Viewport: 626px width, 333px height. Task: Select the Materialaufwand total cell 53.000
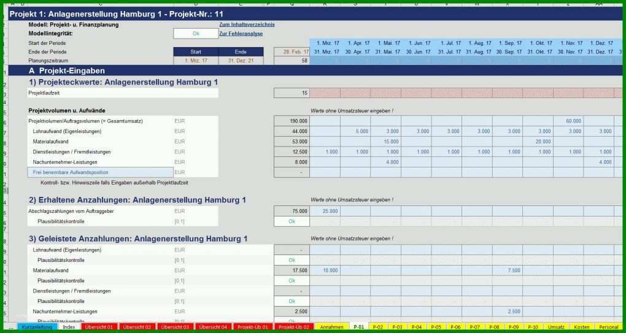point(292,142)
